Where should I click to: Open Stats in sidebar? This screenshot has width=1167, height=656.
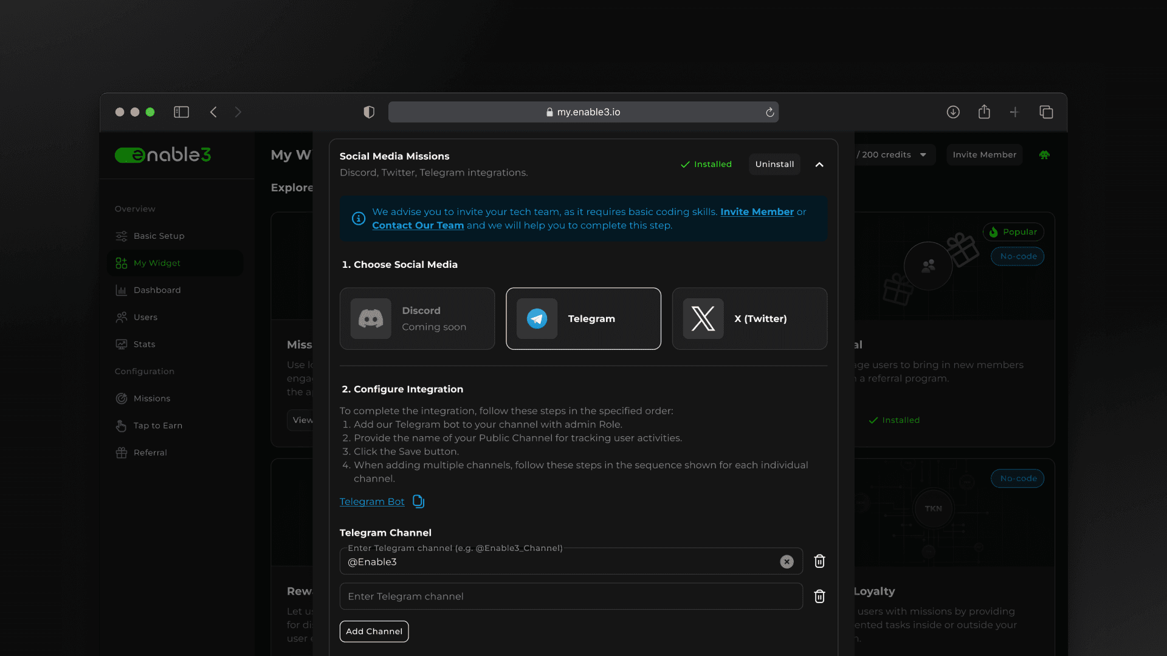click(175, 344)
